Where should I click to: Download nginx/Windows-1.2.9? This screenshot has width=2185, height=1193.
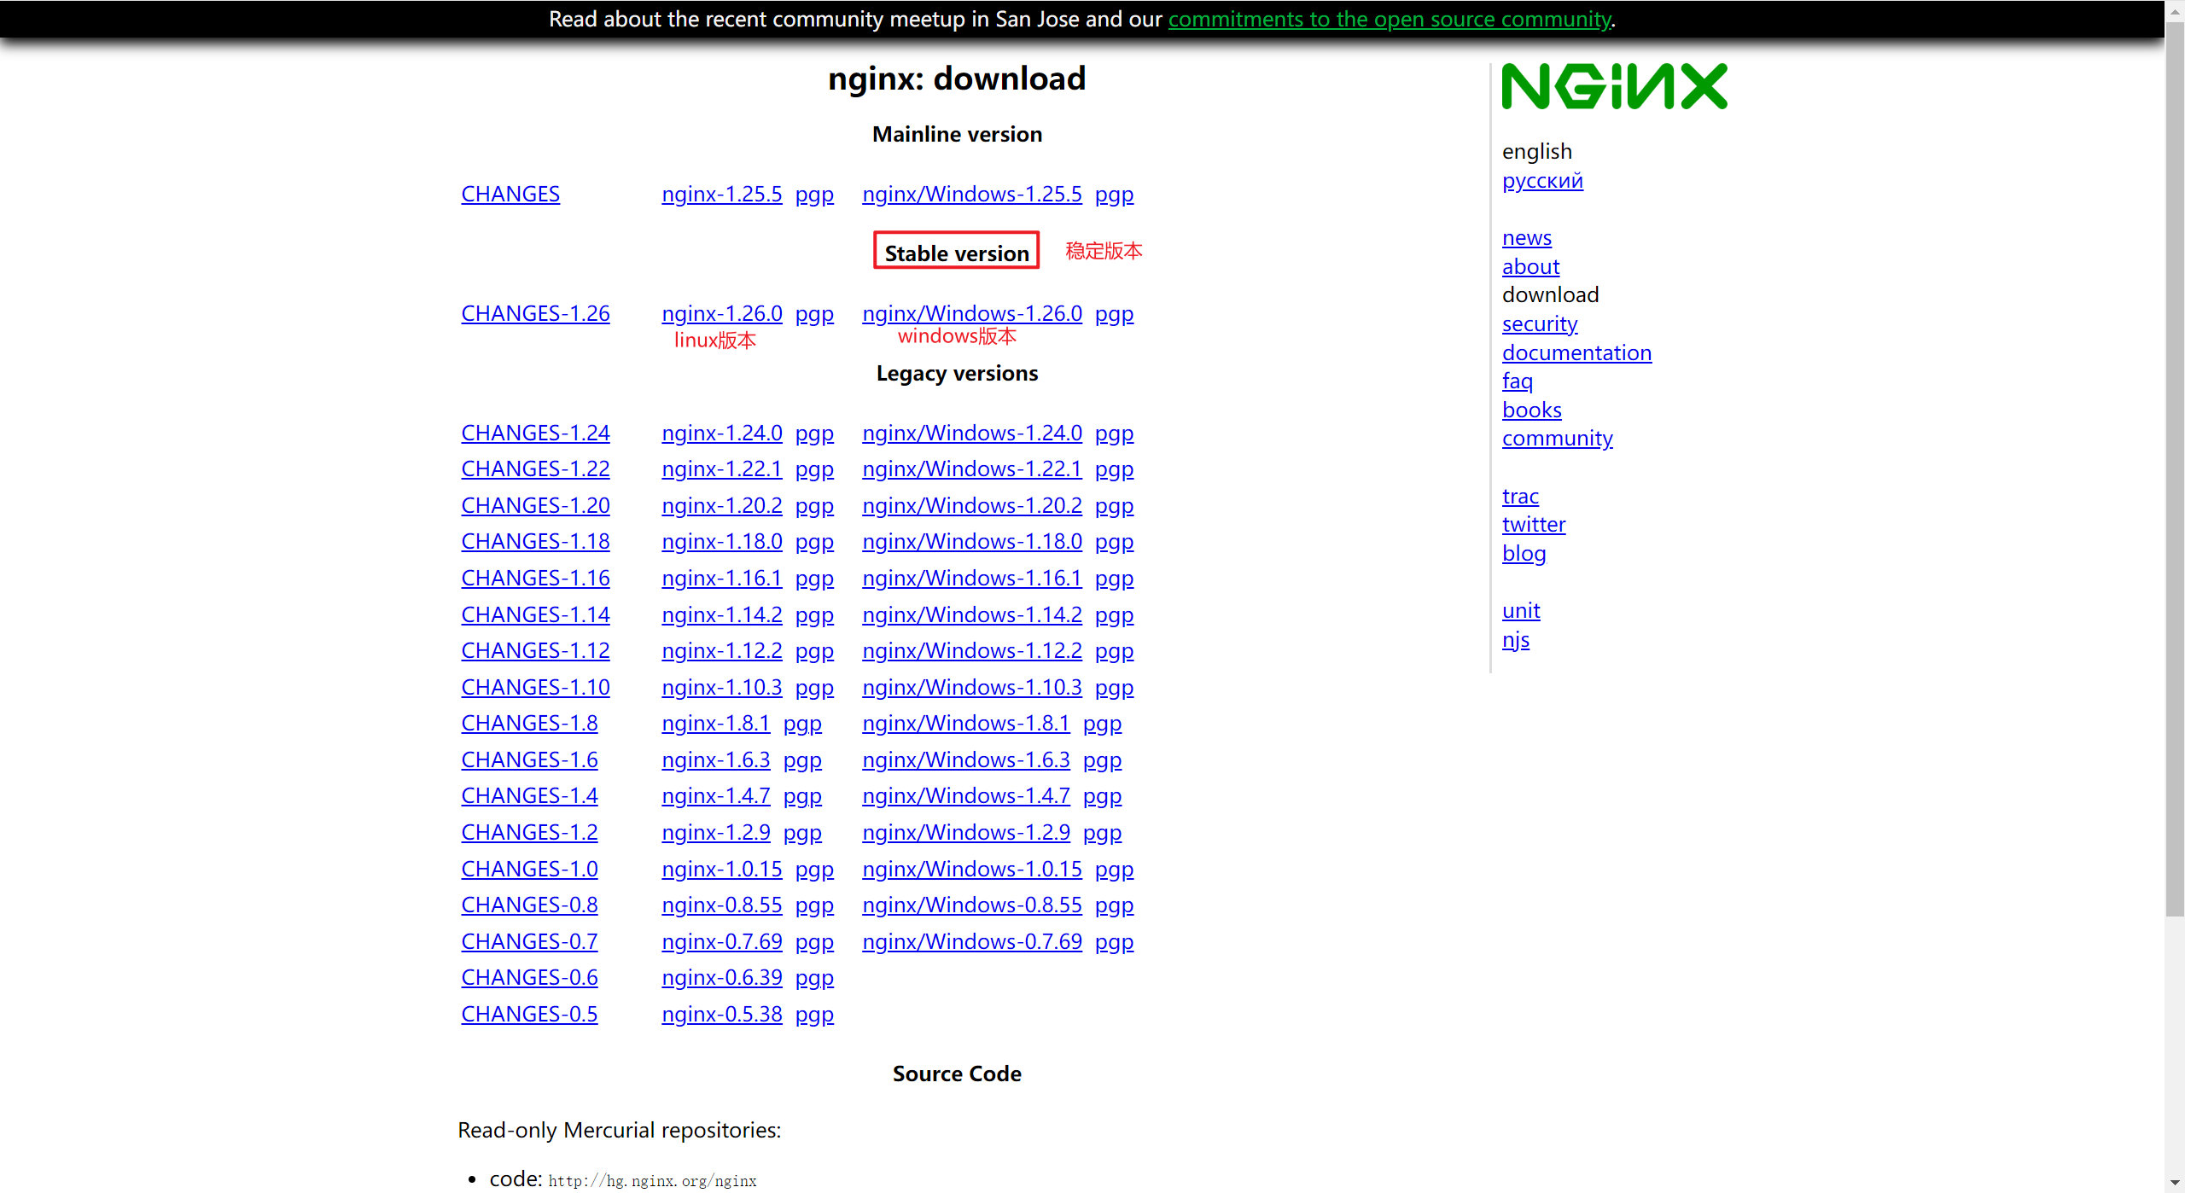[966, 832]
